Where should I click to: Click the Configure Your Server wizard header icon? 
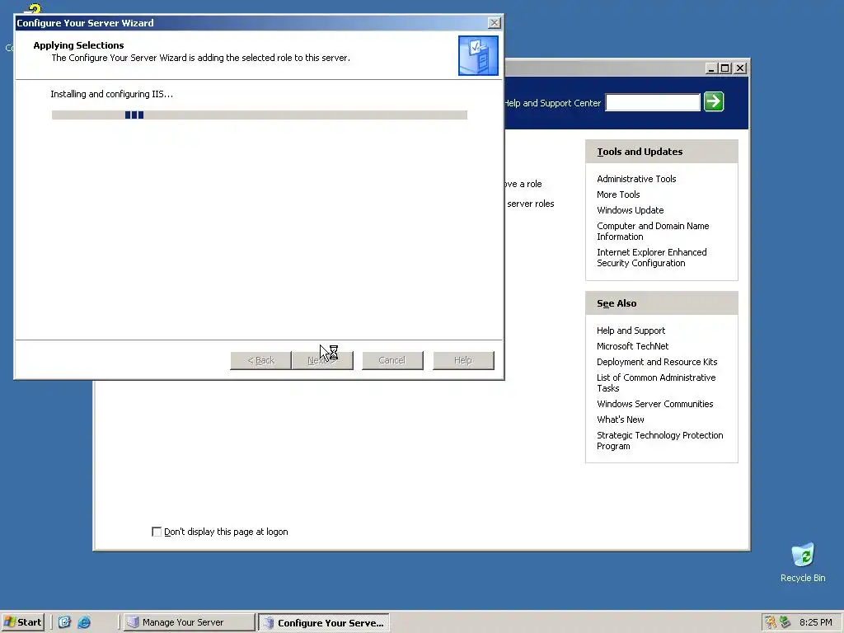tap(478, 55)
